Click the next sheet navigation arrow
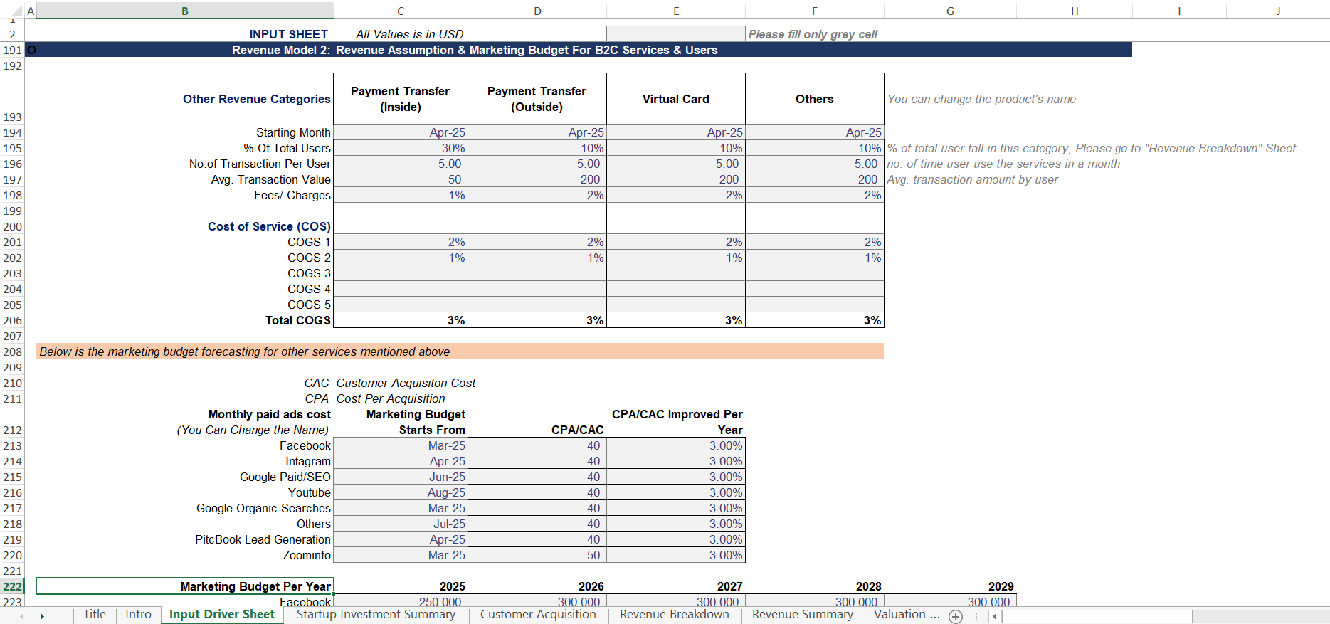1330x624 pixels. coord(42,616)
